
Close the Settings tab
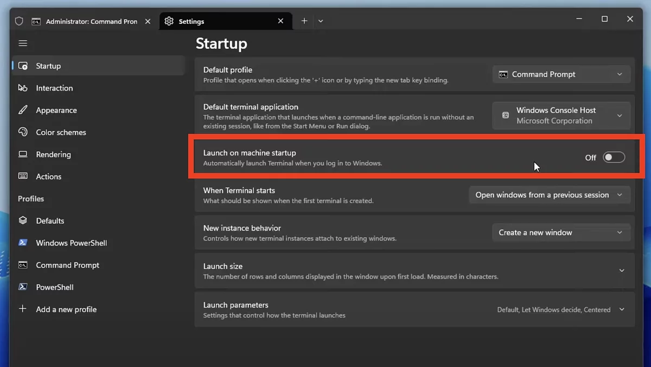(x=280, y=21)
